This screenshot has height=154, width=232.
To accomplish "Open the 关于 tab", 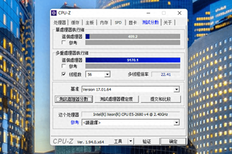I will coord(168,23).
